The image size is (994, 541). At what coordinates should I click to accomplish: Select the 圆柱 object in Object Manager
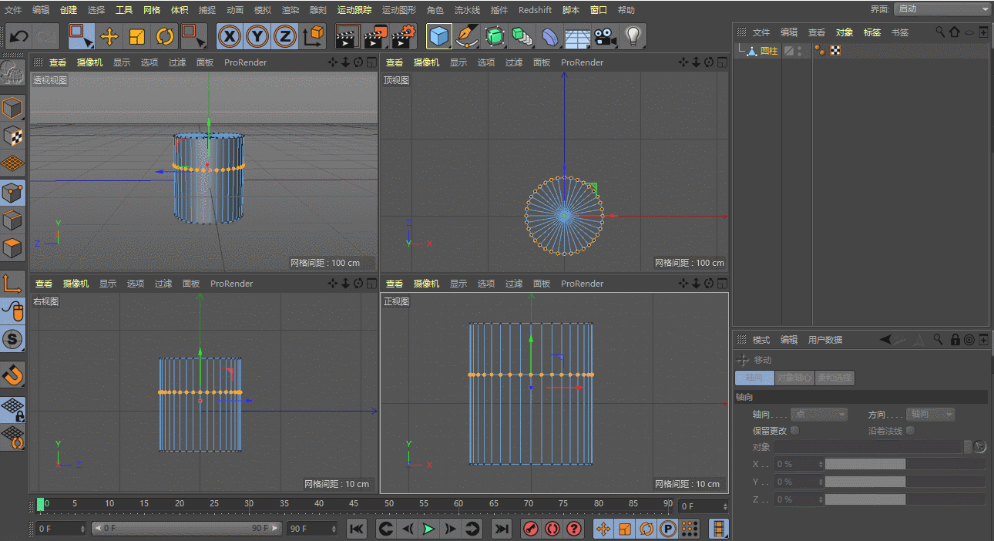(x=768, y=51)
